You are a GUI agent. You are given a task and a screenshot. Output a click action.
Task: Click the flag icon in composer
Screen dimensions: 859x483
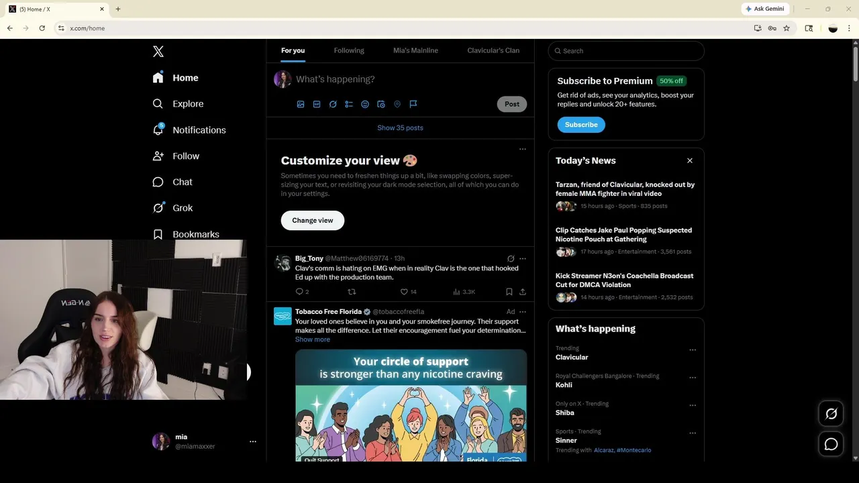pyautogui.click(x=413, y=104)
